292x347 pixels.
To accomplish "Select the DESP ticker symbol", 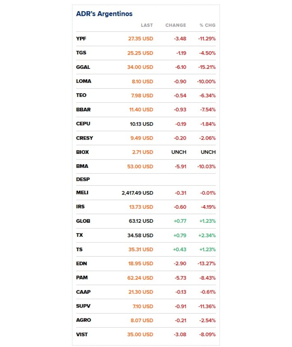I will (x=83, y=179).
